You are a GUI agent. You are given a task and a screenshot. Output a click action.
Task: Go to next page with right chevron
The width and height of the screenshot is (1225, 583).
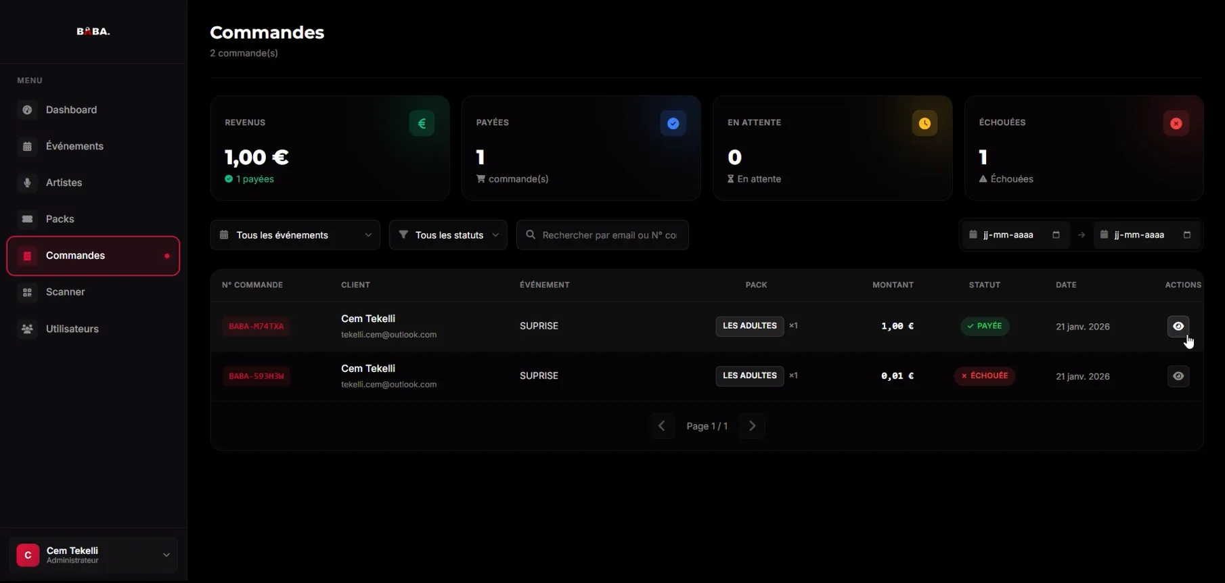(x=752, y=426)
